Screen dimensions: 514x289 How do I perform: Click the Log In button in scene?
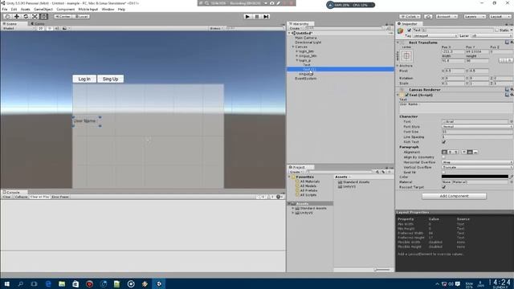coord(84,79)
